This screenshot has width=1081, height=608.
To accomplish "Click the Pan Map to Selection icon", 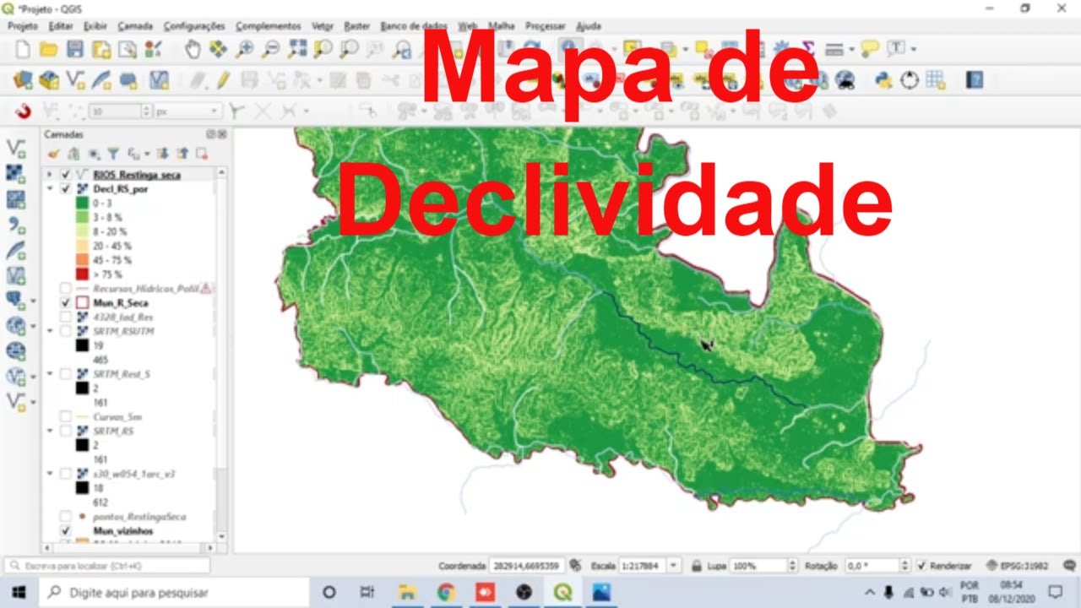I will point(219,49).
